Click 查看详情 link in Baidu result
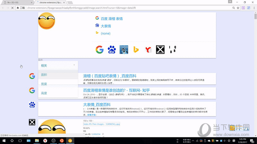 92,115
